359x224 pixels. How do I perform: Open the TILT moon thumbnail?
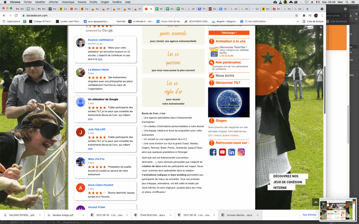(229, 102)
